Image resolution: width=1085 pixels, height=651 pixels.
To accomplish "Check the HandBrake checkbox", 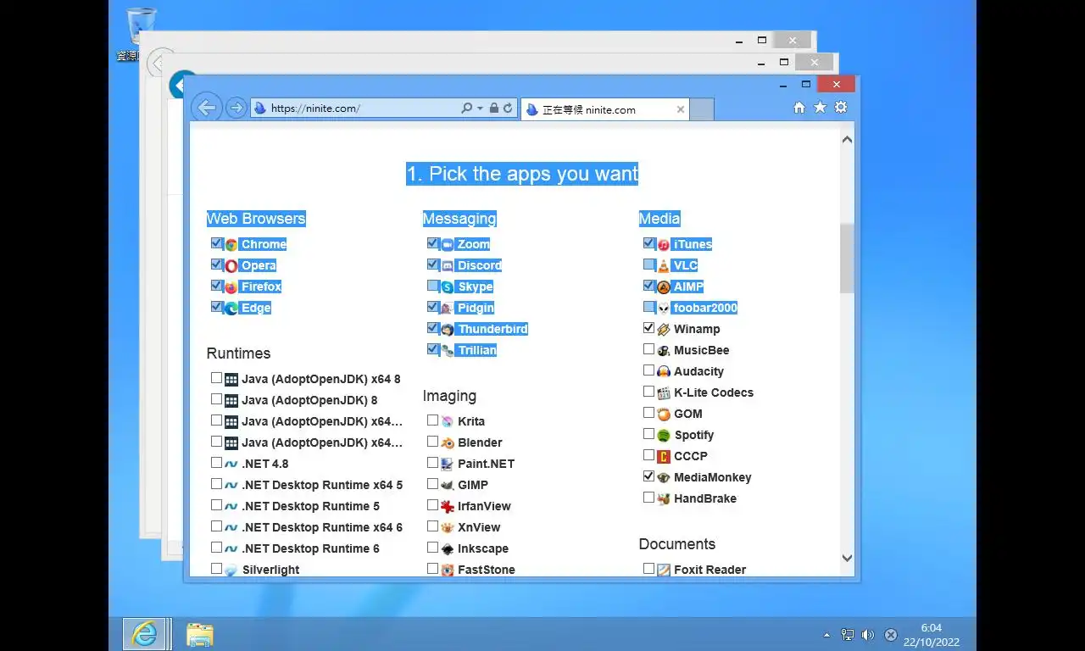I will pos(649,498).
